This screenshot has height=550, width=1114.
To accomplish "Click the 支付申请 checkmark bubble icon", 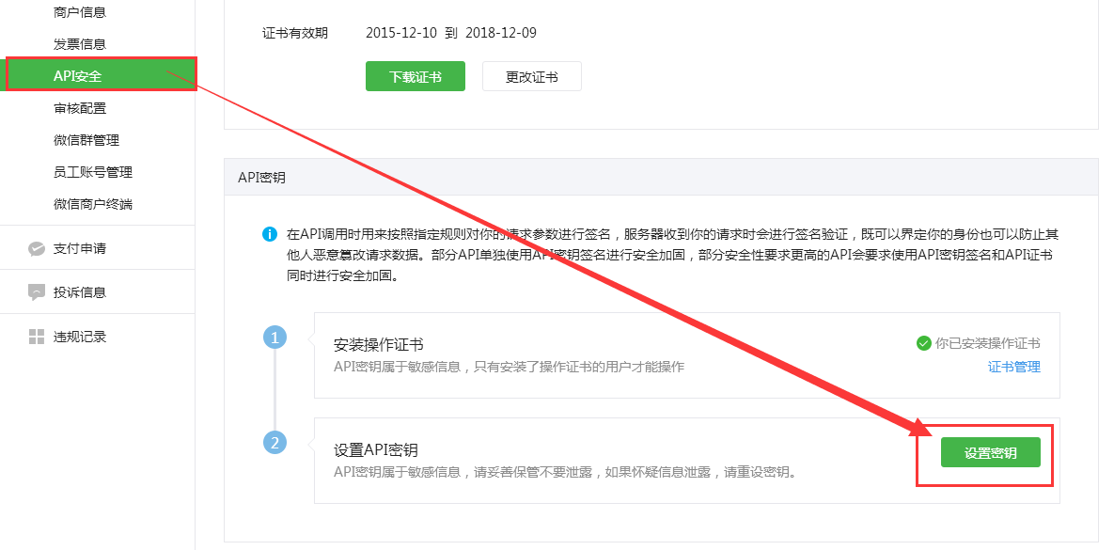I will coord(37,249).
